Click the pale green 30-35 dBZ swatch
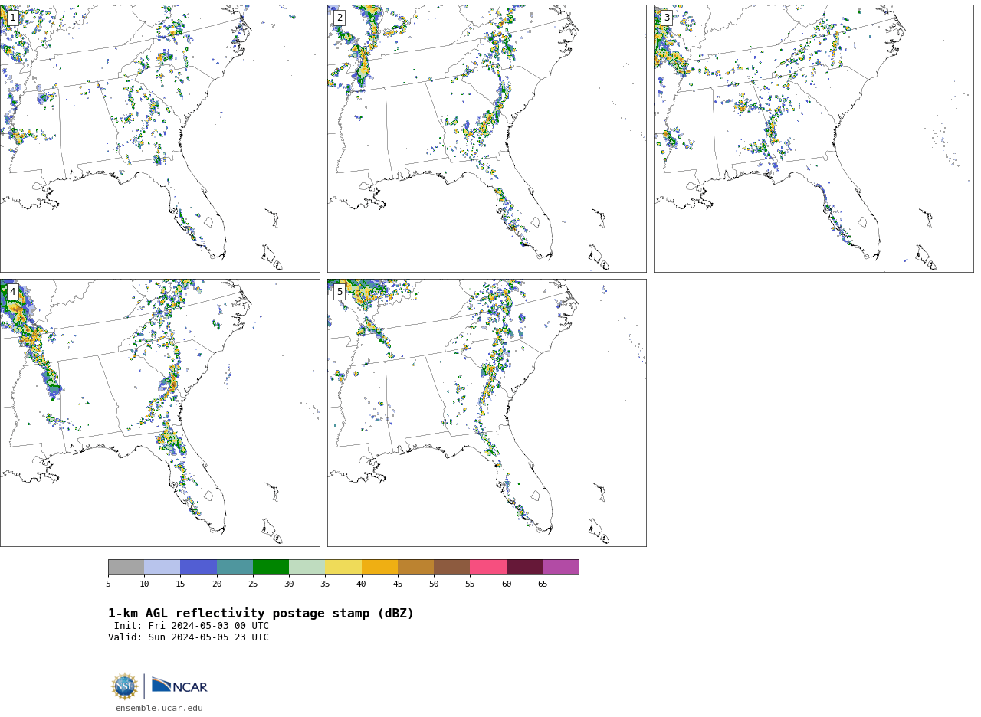The image size is (981, 717). (x=307, y=567)
